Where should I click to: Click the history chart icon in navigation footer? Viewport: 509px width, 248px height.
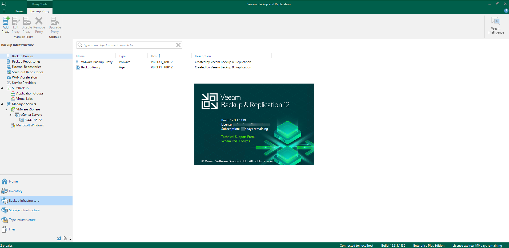[59, 238]
